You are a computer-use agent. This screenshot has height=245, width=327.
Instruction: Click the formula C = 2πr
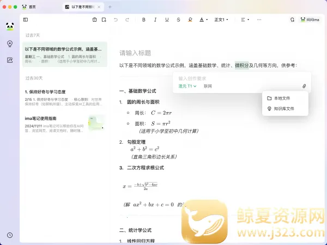(161, 113)
